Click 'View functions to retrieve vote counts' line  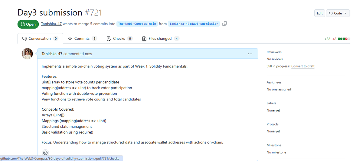(91, 99)
